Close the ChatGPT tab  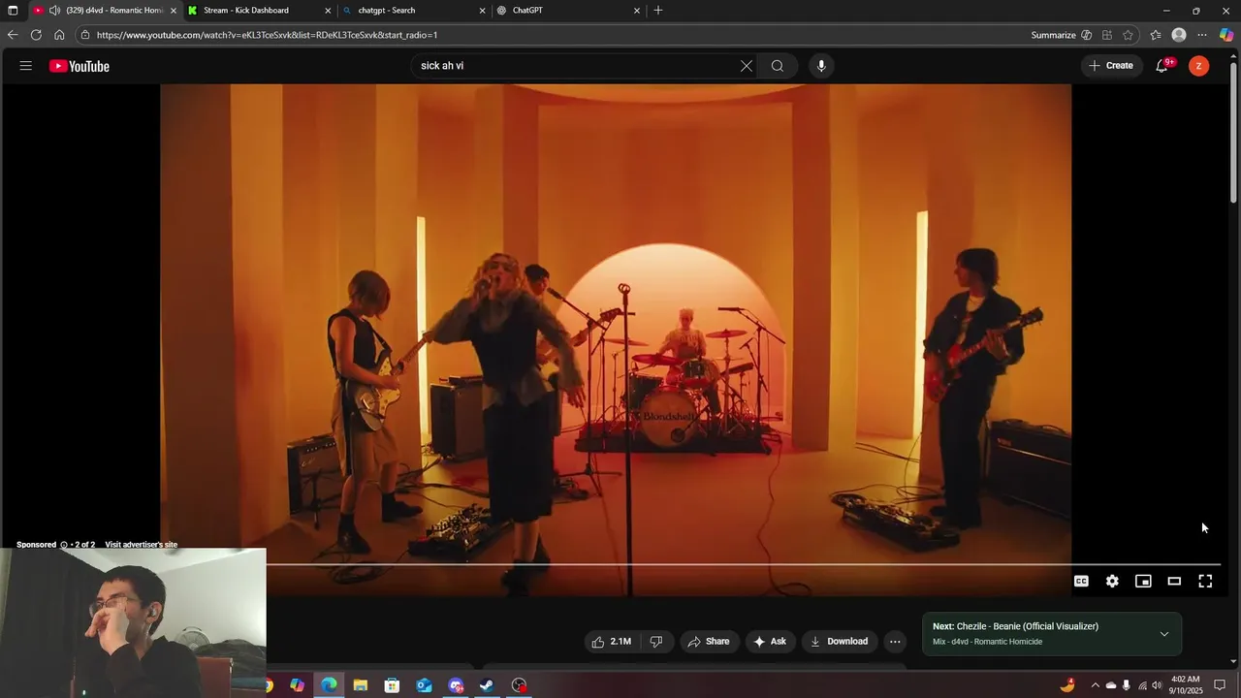point(637,11)
